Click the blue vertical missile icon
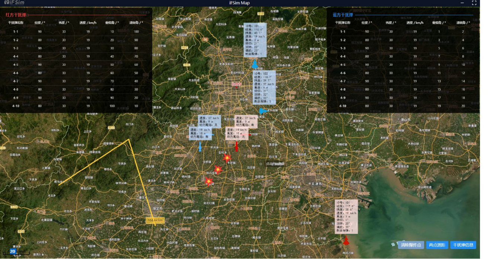This screenshot has height=259, width=490. click(200, 147)
